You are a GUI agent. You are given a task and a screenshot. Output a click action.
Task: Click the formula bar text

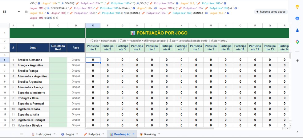pos(133,11)
